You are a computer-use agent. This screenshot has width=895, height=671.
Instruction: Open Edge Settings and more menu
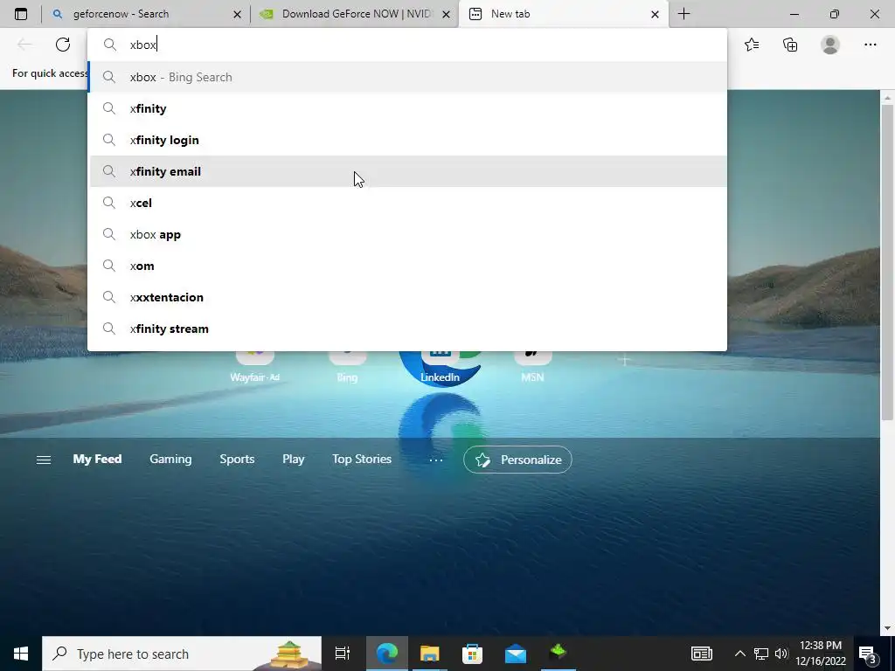tap(870, 45)
